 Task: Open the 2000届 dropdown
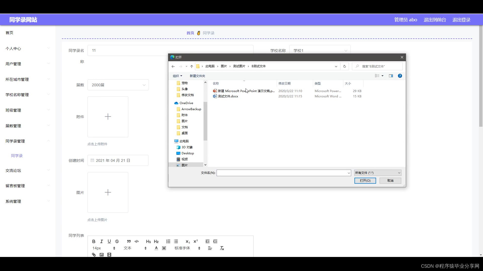(118, 85)
